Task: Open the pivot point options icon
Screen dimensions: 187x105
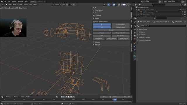Action: [x=63, y=5]
